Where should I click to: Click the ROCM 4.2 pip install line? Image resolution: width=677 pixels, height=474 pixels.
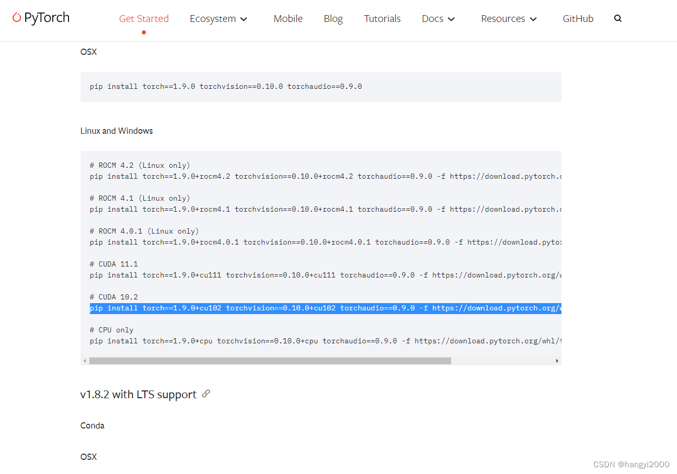point(325,176)
